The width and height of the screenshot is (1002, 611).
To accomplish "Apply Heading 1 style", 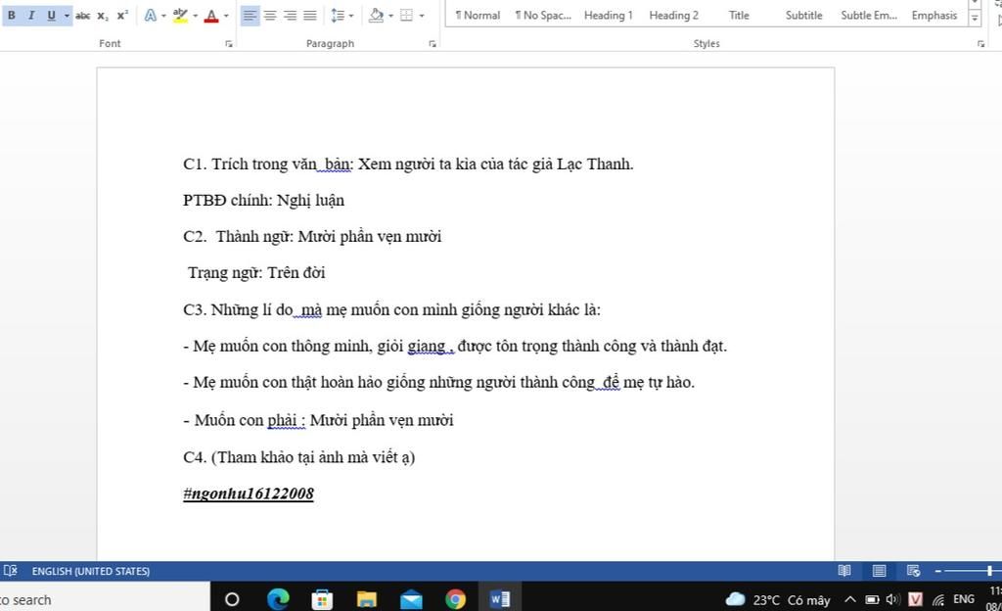I will [609, 16].
